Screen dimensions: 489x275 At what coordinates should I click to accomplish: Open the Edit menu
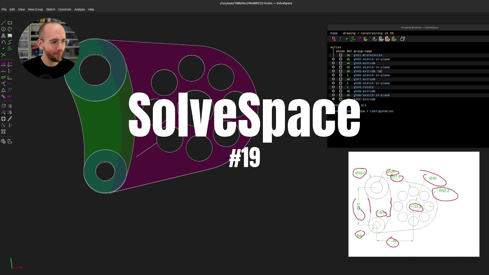coord(12,9)
